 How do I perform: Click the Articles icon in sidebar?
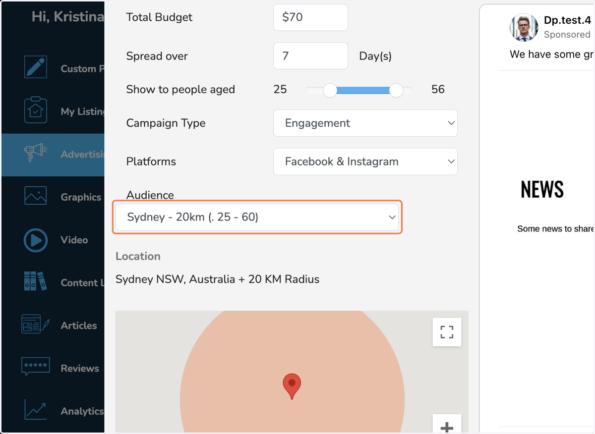[36, 324]
